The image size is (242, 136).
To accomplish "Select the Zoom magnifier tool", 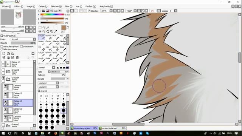I will point(44,31).
